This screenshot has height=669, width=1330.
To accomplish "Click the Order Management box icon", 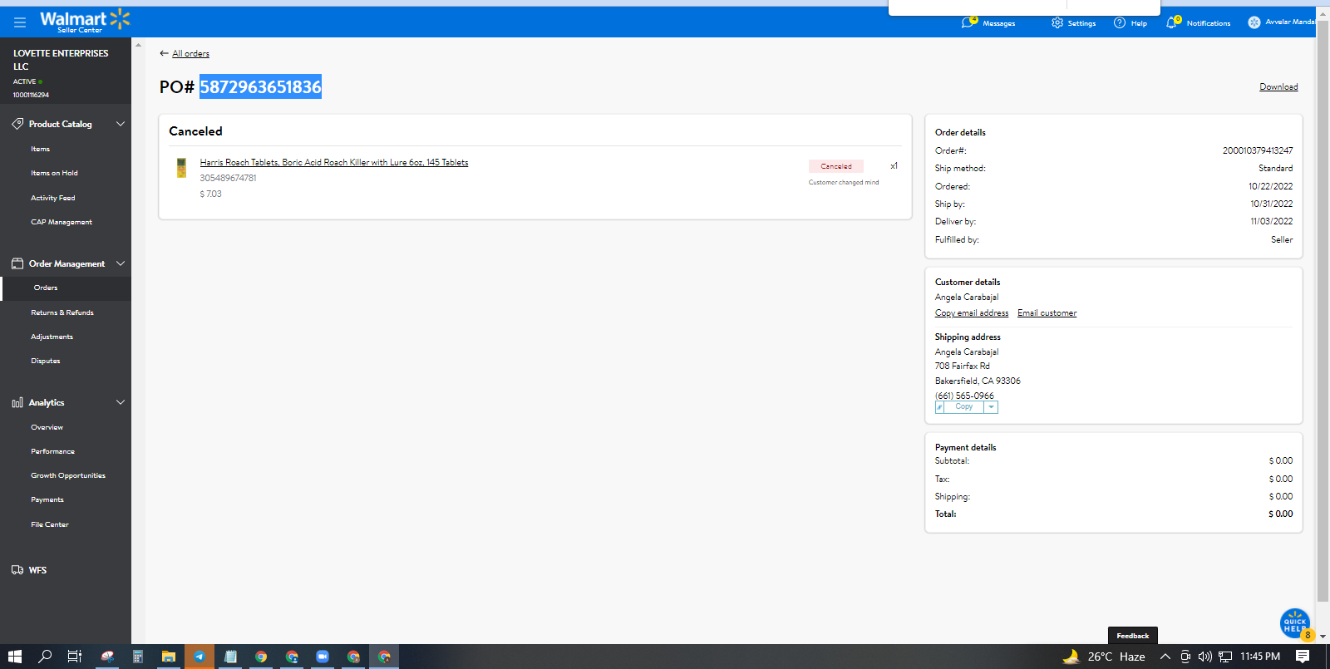I will 17,263.
